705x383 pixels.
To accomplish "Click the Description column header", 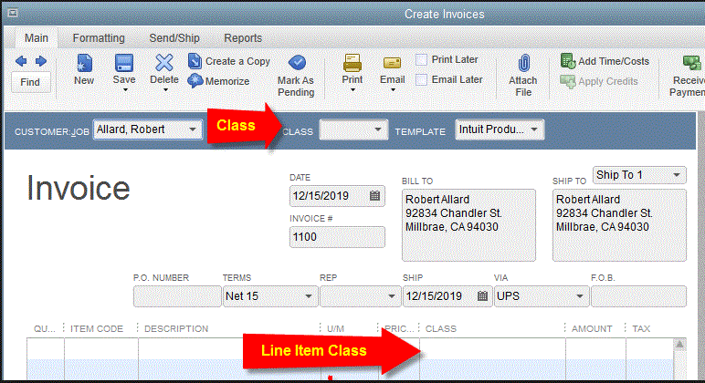I will (x=176, y=328).
